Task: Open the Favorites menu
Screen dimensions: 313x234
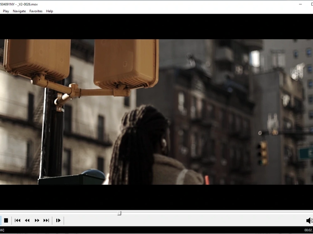Action: 36,11
